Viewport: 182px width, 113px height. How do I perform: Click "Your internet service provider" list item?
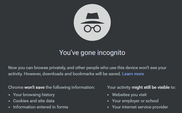tap(140, 107)
